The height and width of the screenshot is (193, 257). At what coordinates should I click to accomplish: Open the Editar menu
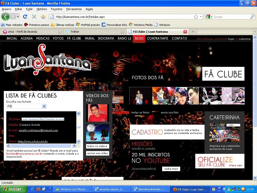click(19, 9)
